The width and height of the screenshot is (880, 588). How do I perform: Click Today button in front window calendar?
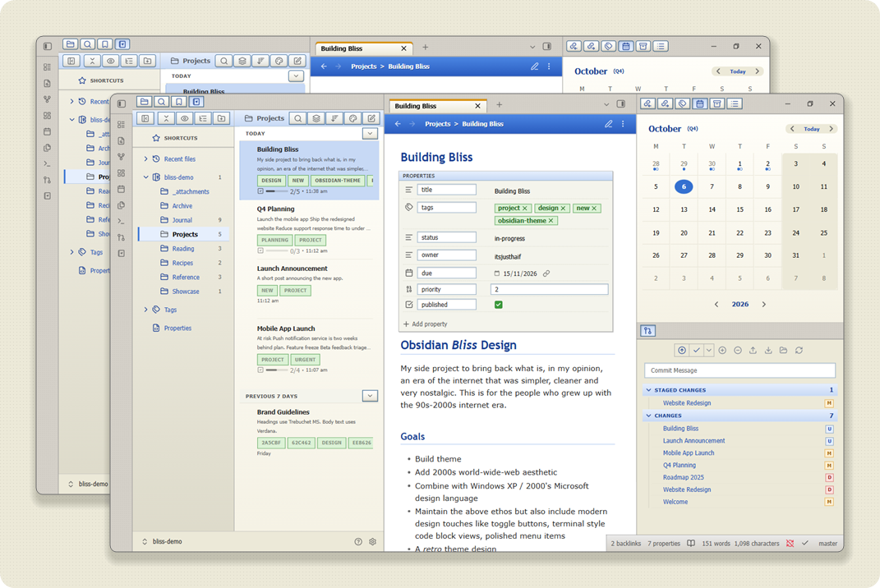812,129
